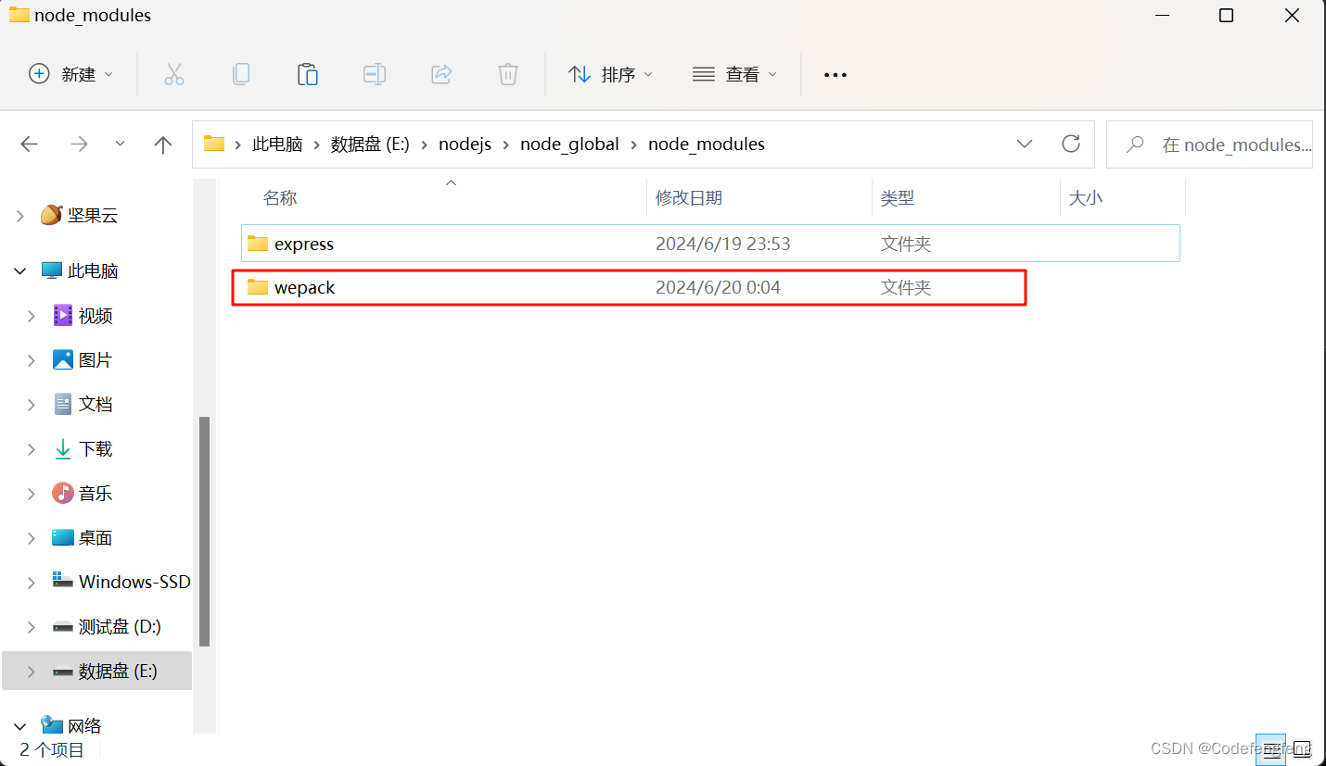This screenshot has width=1326, height=766.
Task: Select 音乐 in the sidebar
Action: click(96, 494)
